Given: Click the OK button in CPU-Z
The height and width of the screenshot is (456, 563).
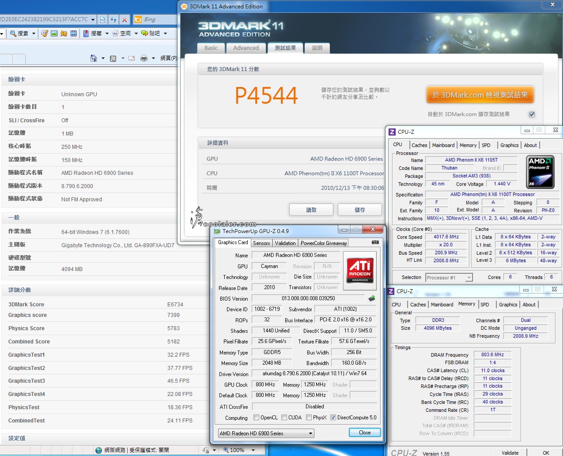Looking at the screenshot, I should [x=546, y=453].
